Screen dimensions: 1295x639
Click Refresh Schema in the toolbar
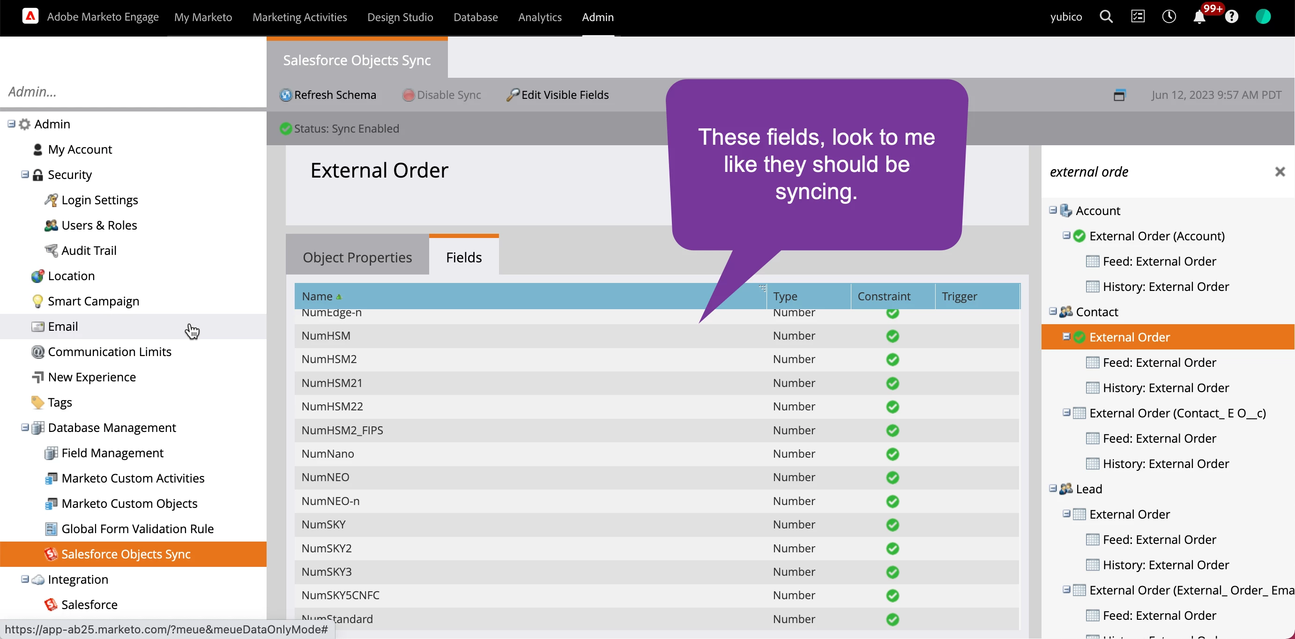click(328, 95)
